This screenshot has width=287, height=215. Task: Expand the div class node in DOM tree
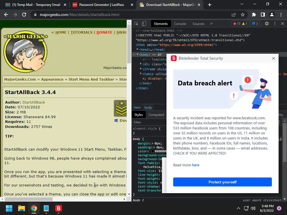point(141,64)
